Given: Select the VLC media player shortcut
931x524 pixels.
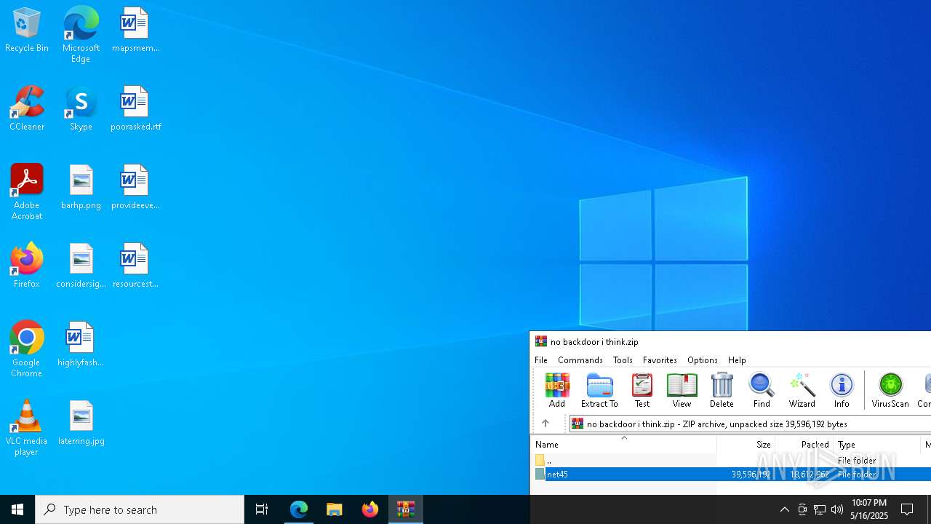Looking at the screenshot, I should [27, 428].
